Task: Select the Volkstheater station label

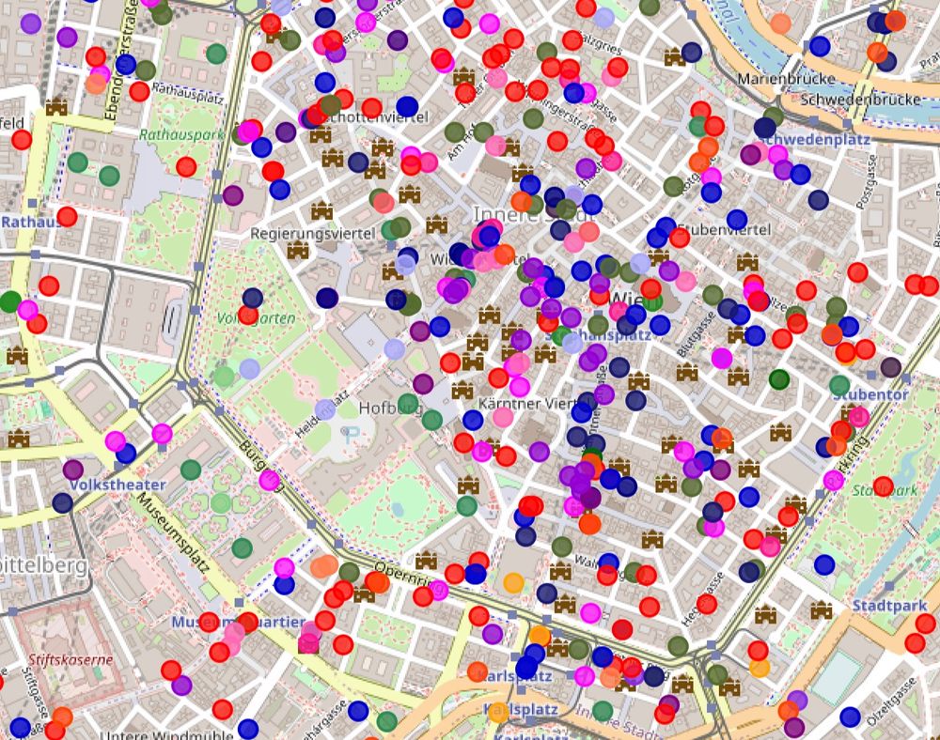Action: pyautogui.click(x=117, y=485)
